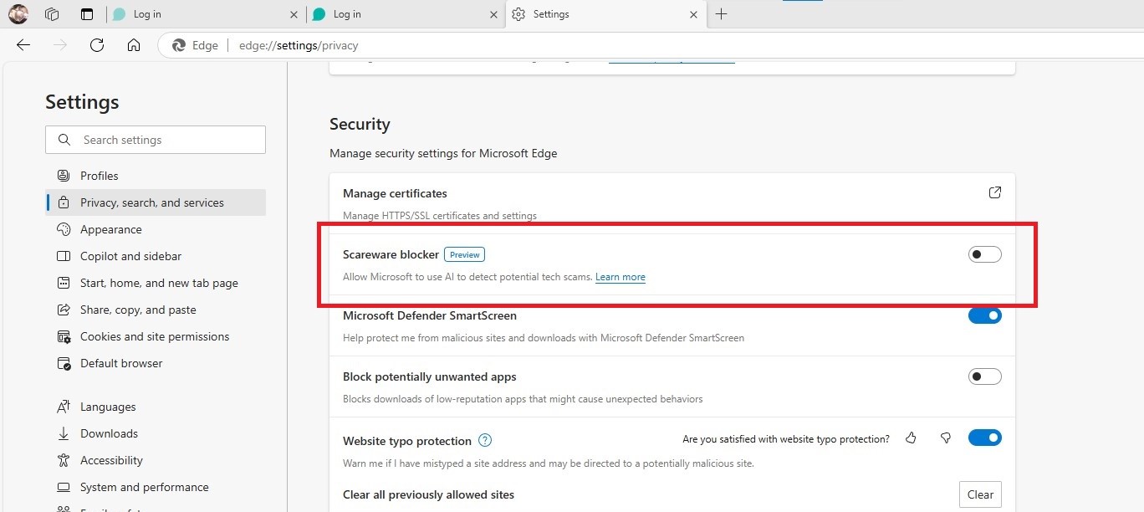Give thumbs up feedback for typo protection
Image resolution: width=1144 pixels, height=512 pixels.
pos(911,438)
